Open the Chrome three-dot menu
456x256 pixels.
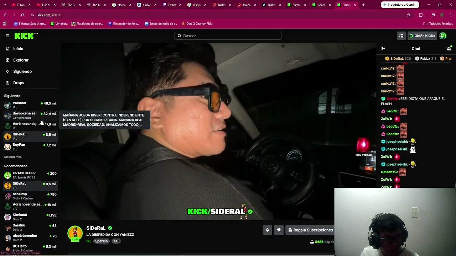coord(451,15)
